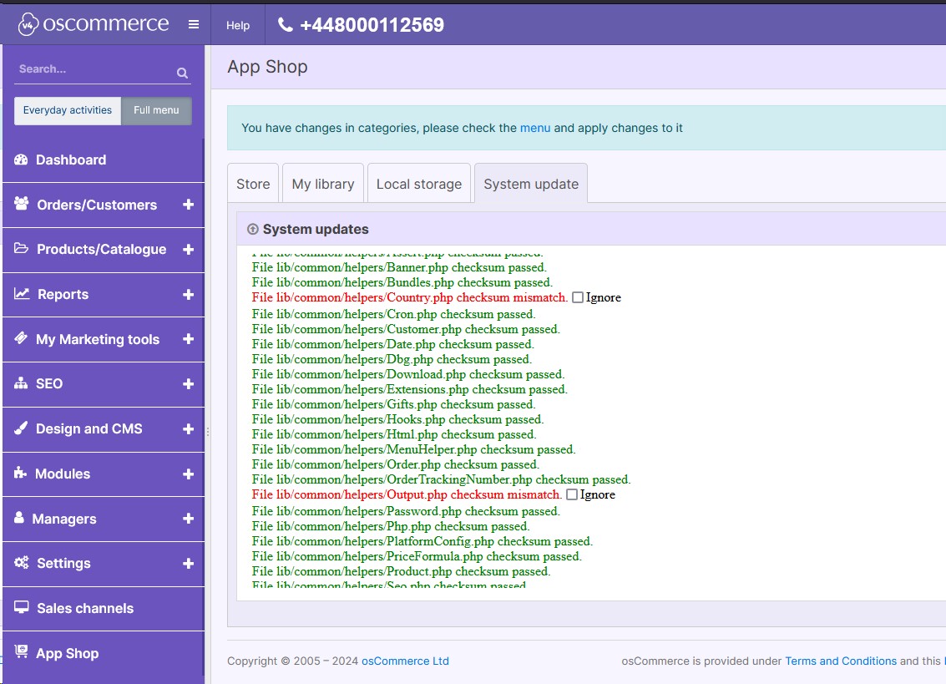Expand My Marketing tools submenu plus
The height and width of the screenshot is (684, 946).
188,339
